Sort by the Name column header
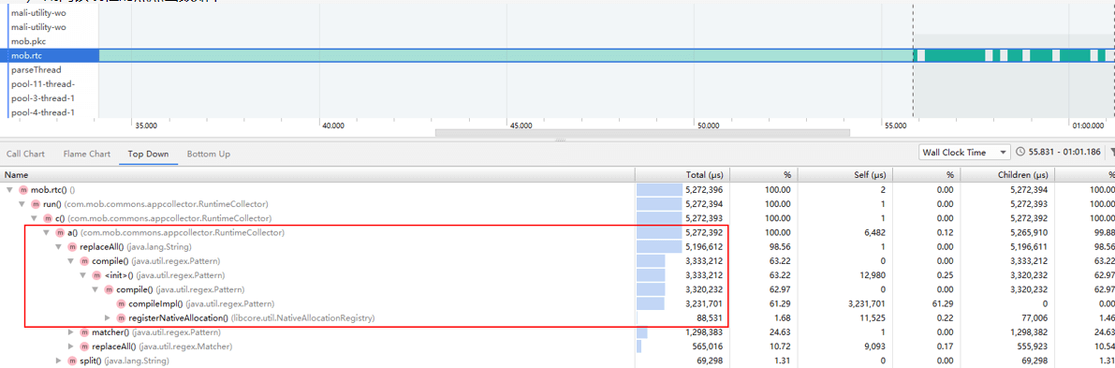Screen dimensions: 1115x368 317,174
